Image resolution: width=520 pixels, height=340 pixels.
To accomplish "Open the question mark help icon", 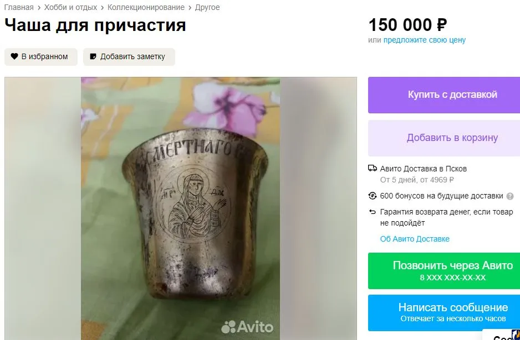I will 510,196.
